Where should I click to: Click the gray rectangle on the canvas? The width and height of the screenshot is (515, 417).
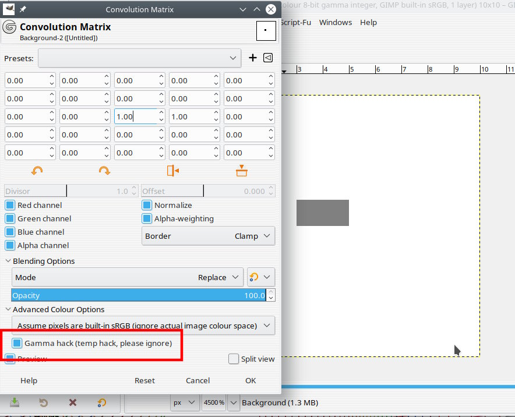click(x=323, y=213)
